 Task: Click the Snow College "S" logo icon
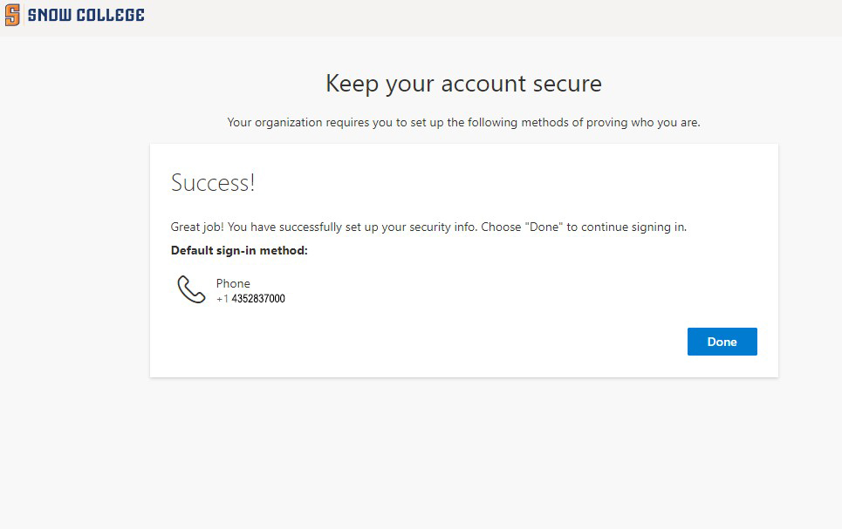(12, 16)
